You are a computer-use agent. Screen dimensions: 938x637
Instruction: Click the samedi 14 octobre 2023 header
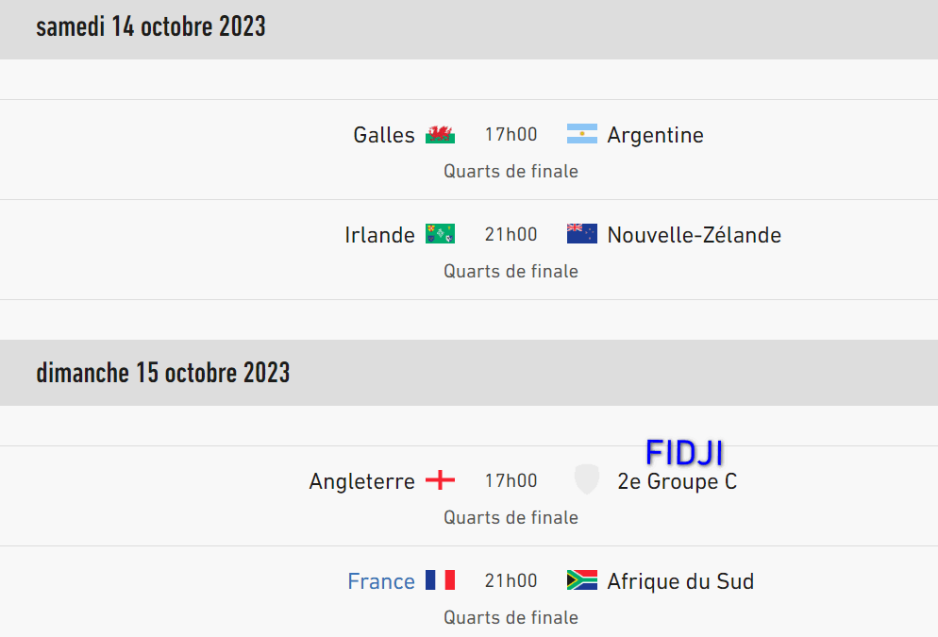tap(151, 26)
